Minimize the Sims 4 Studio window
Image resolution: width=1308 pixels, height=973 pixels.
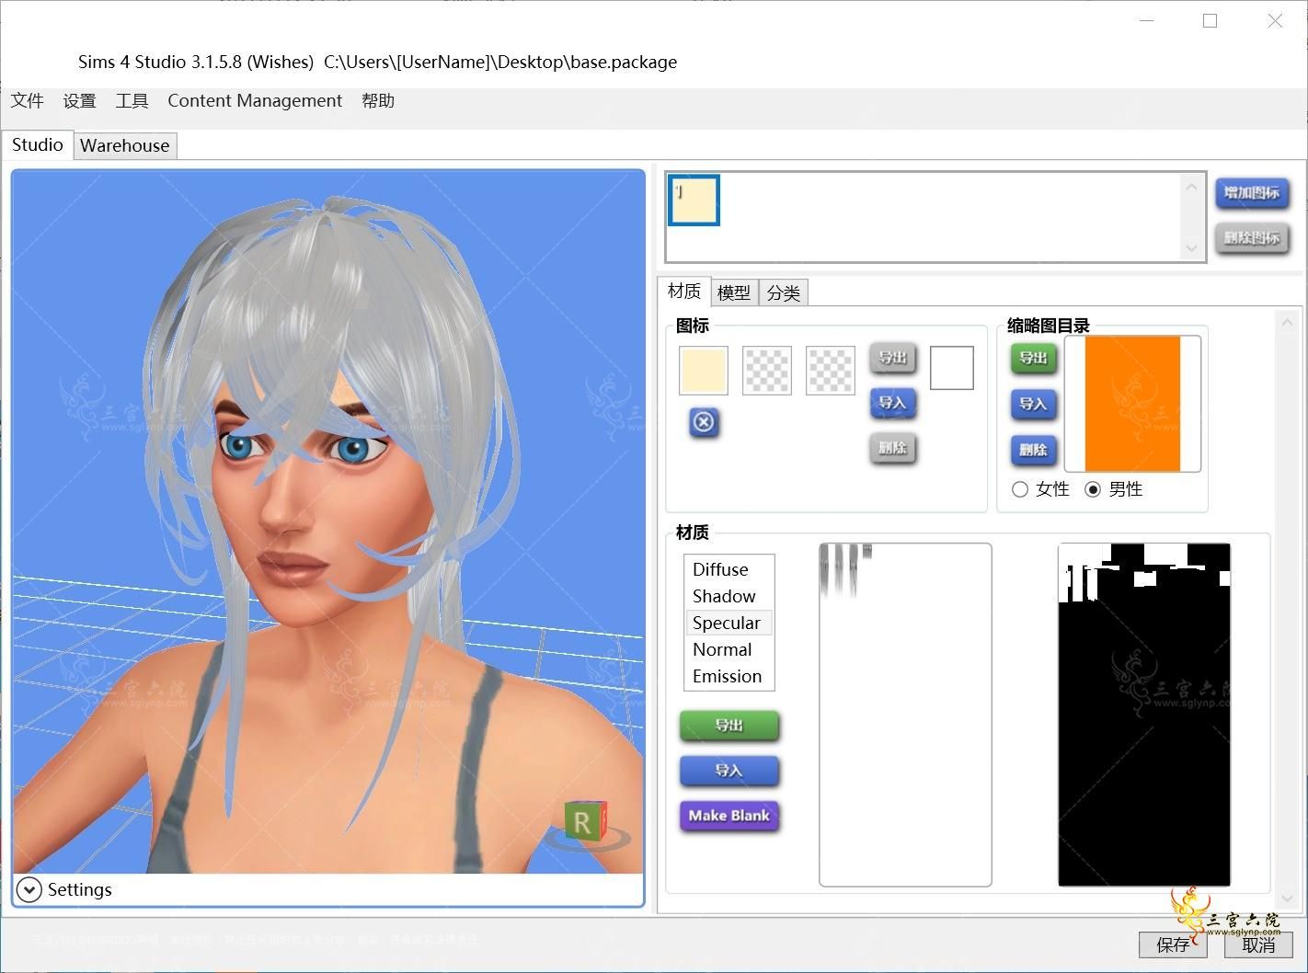[1146, 20]
